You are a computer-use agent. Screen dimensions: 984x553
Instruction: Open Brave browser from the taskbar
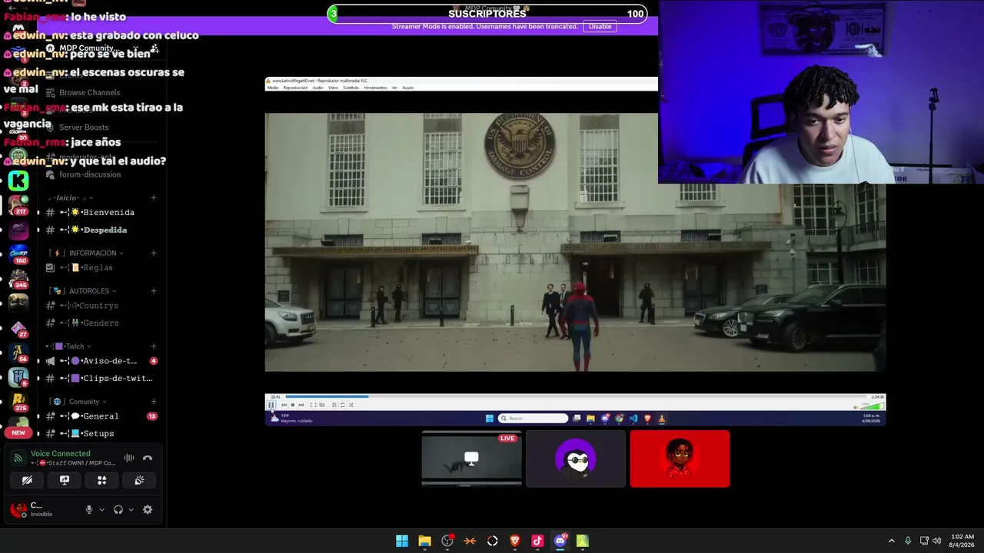coord(515,541)
